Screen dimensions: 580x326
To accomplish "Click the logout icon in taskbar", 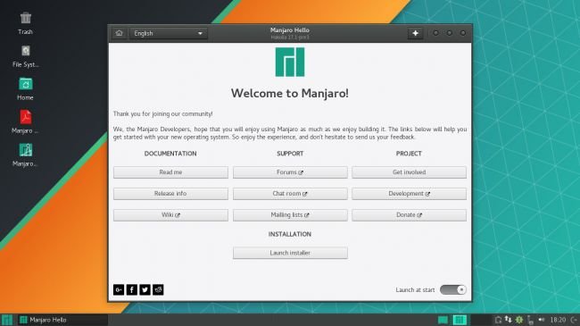I will coord(574,320).
